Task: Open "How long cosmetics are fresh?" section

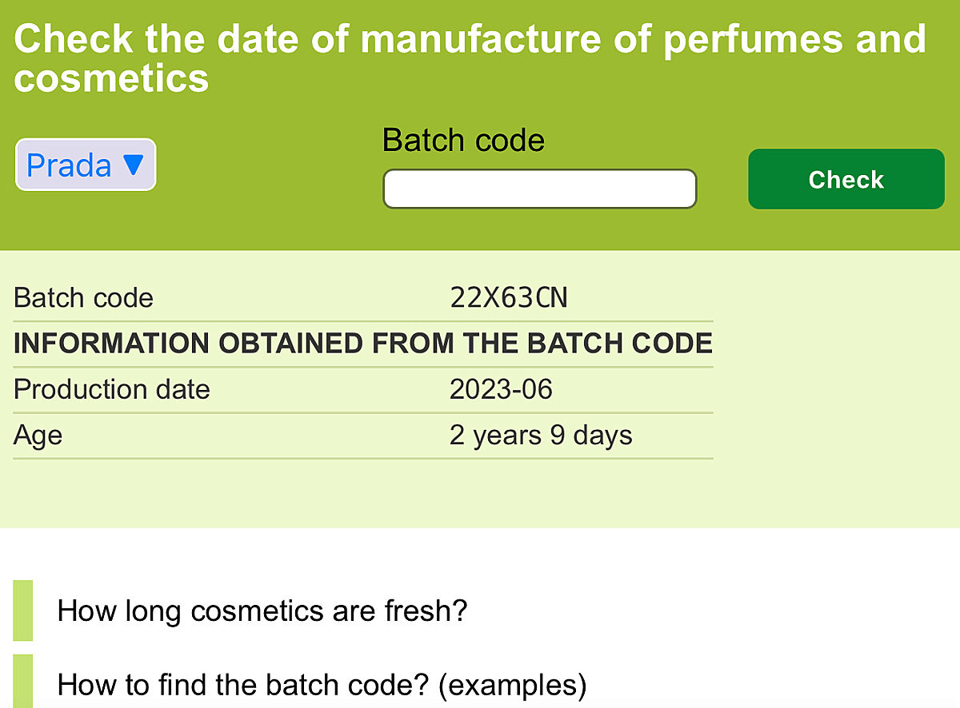Action: [262, 611]
